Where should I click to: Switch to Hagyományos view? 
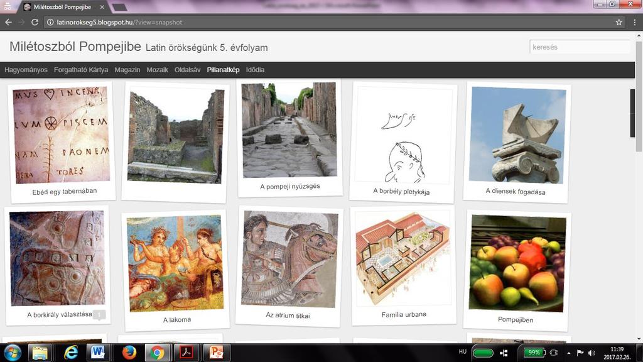click(x=26, y=70)
